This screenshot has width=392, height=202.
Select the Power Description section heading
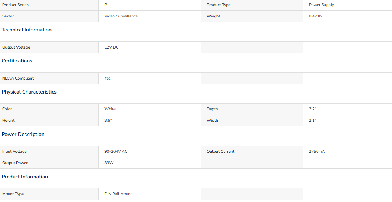pos(23,134)
